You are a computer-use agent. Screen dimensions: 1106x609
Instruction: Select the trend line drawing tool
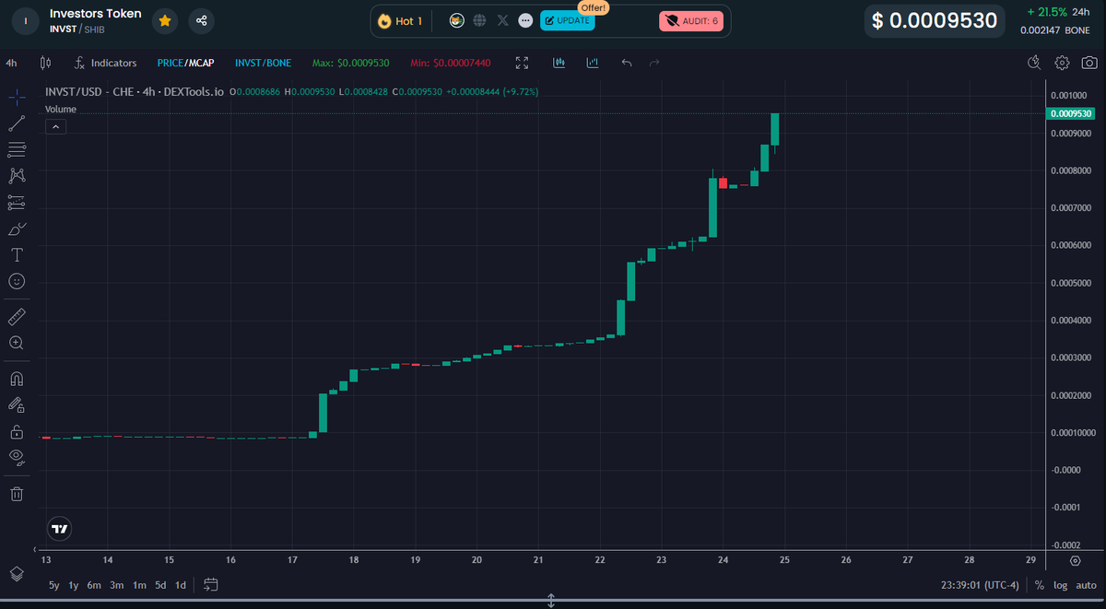[x=17, y=123]
